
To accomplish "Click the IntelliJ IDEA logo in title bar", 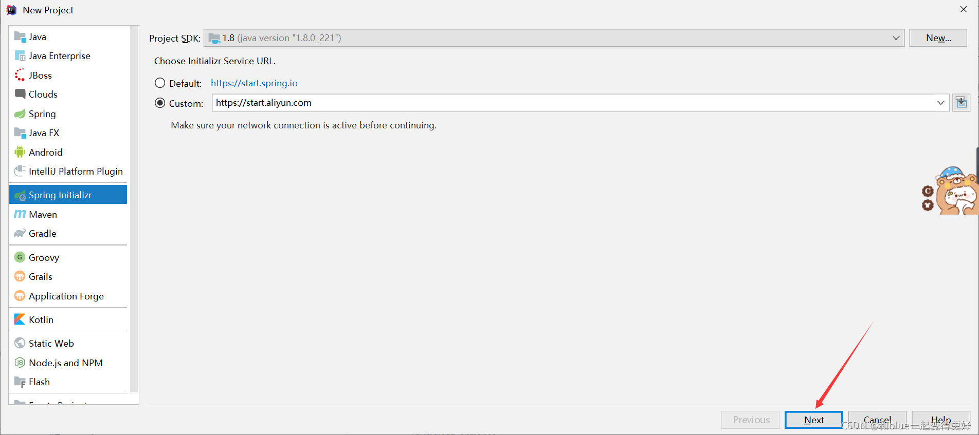I will 11,10.
